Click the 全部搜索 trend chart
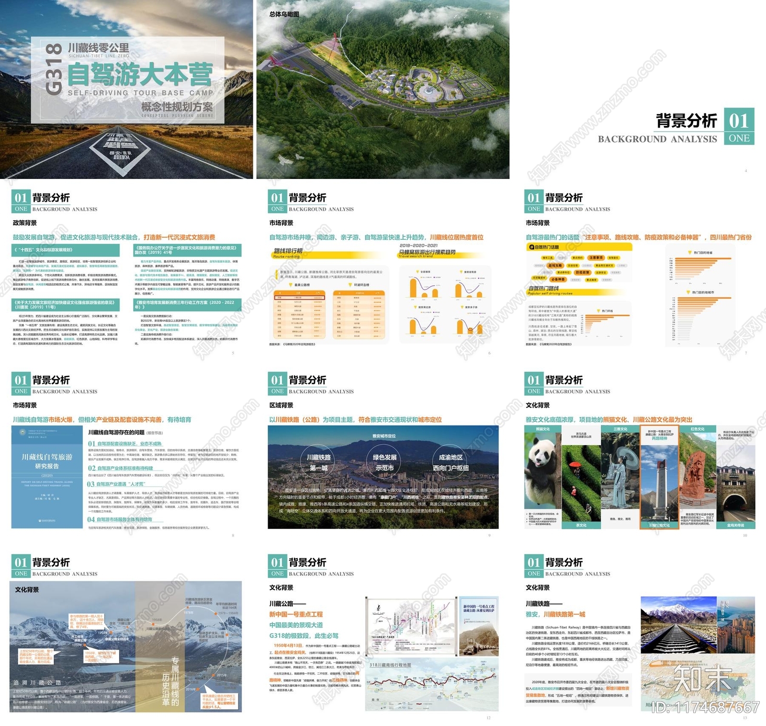The image size is (766, 726). (424, 285)
